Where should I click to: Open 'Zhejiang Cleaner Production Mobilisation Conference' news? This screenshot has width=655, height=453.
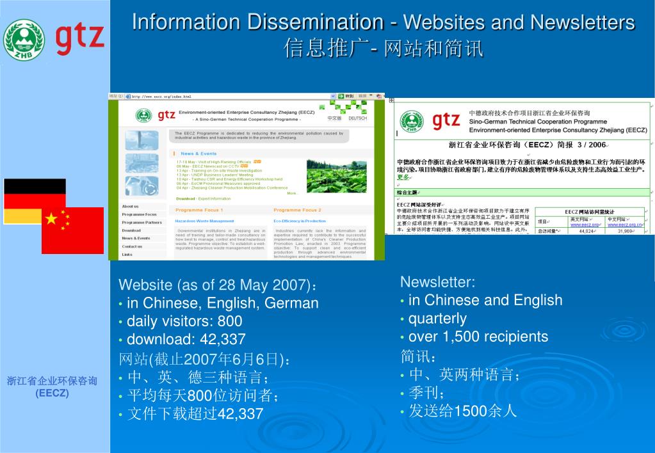(232, 188)
